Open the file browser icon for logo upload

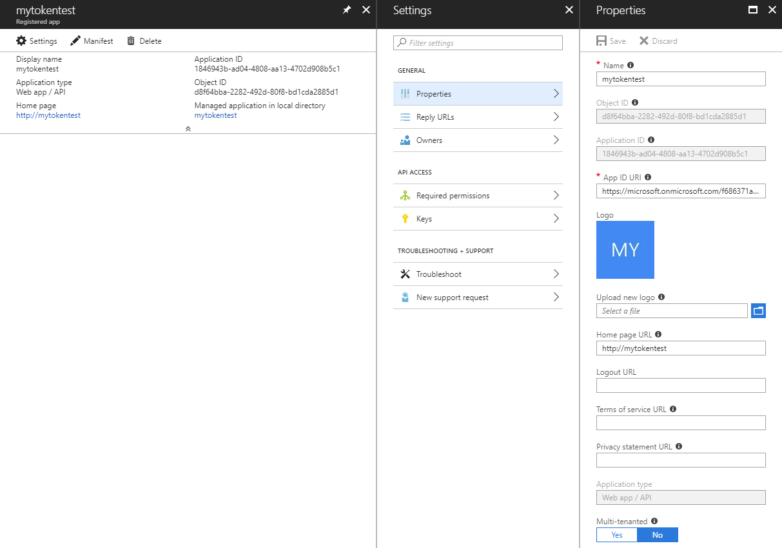pos(758,310)
